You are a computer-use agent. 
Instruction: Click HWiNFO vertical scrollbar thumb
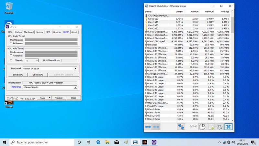point(232,25)
